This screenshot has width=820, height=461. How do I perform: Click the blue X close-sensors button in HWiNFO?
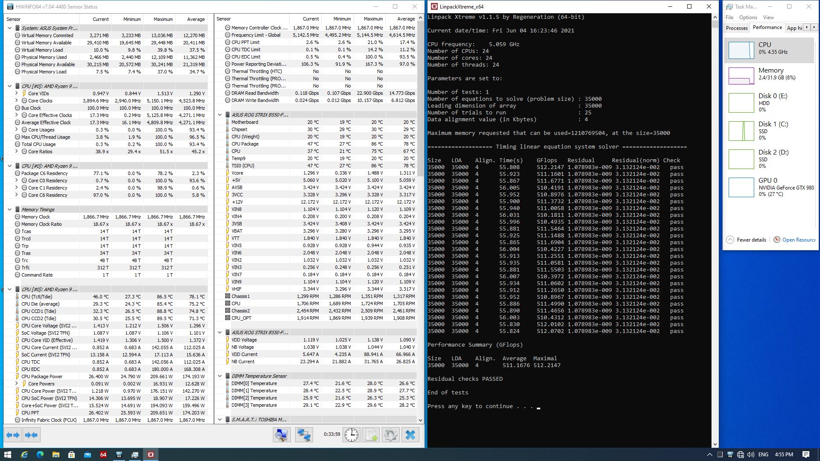click(x=410, y=435)
